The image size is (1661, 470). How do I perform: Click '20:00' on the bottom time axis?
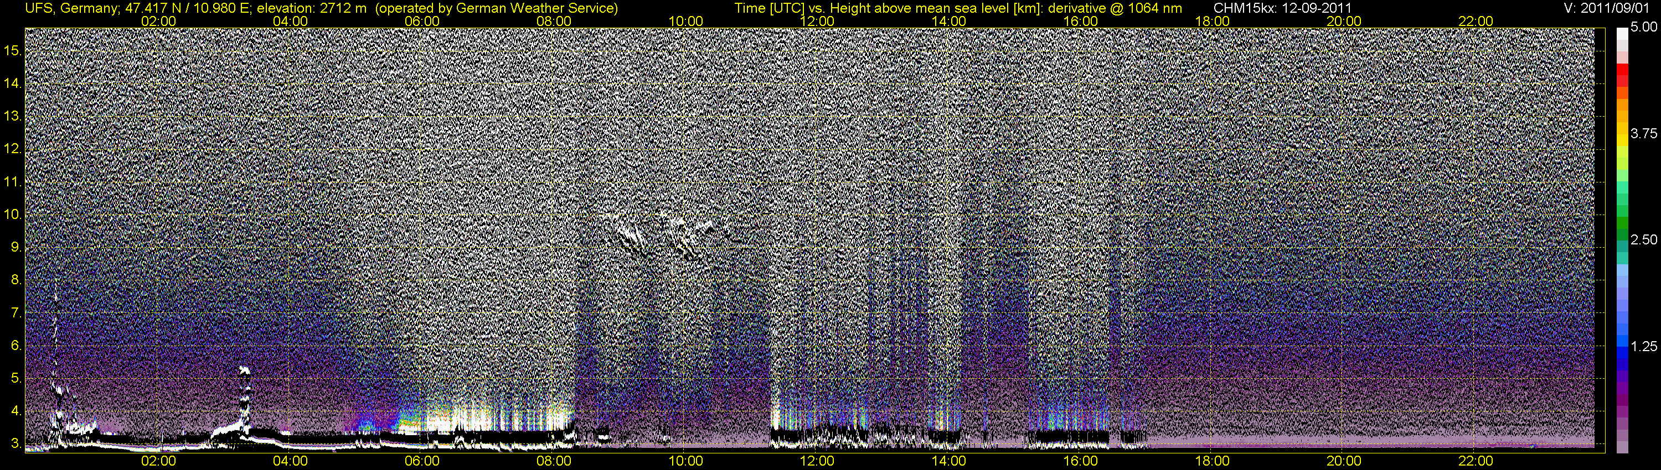coord(1344,461)
